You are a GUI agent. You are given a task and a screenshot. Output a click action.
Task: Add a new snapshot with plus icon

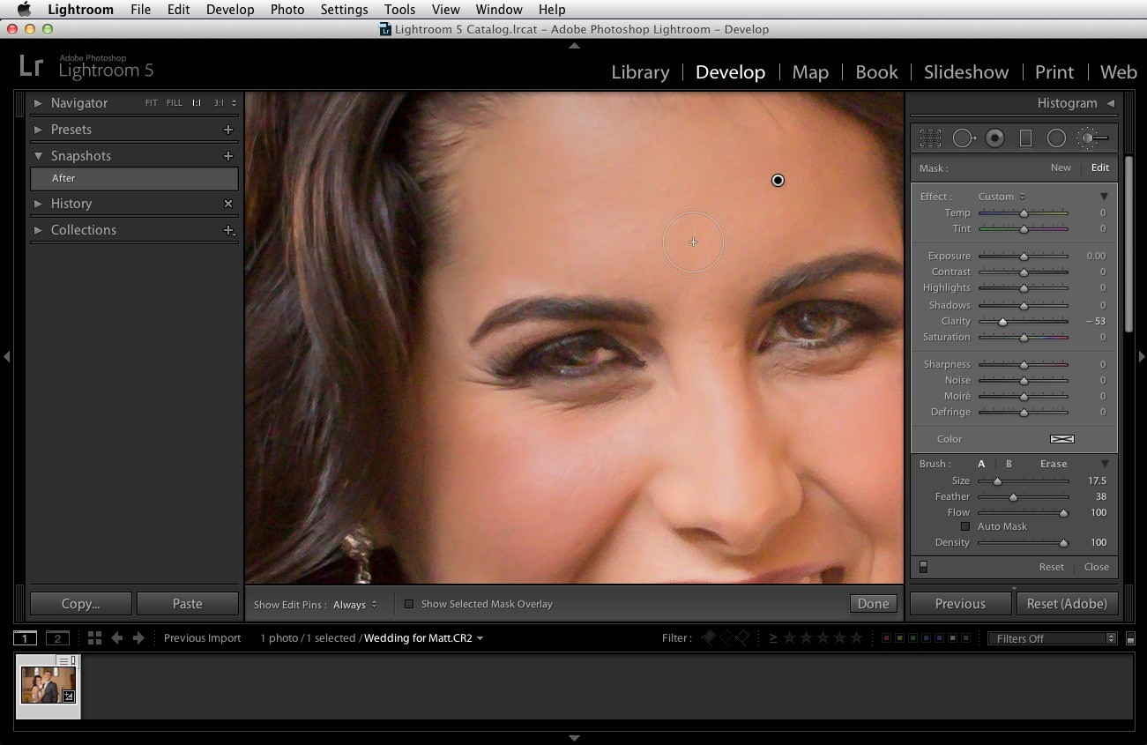(x=228, y=156)
